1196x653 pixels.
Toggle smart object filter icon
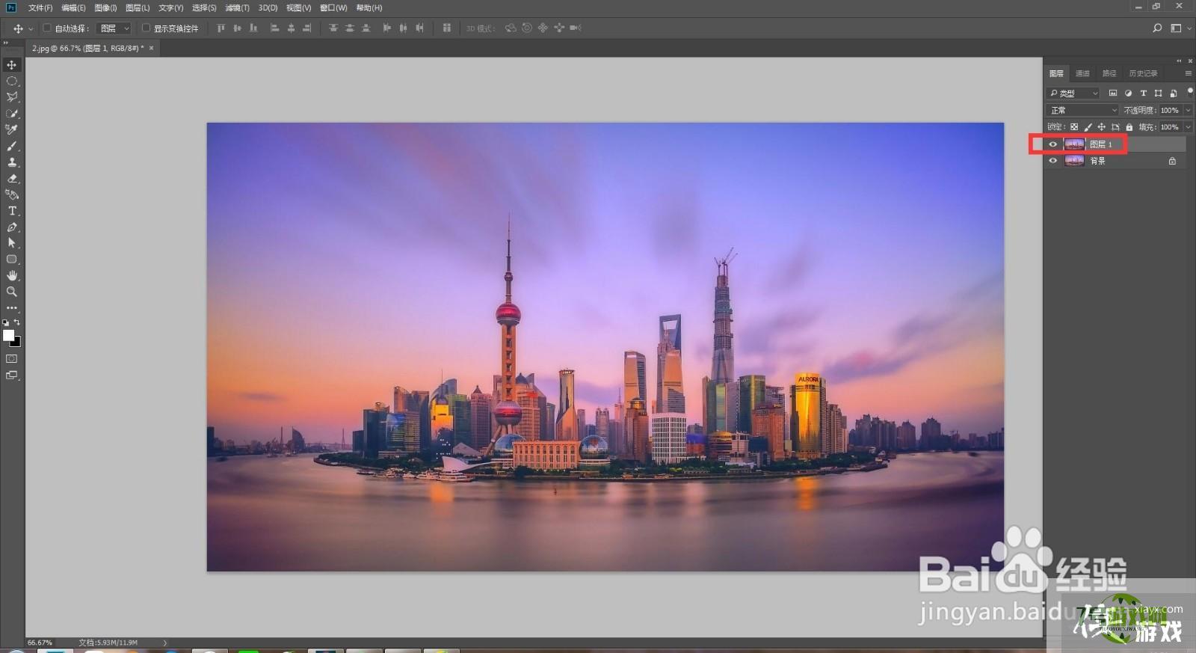(x=1173, y=93)
